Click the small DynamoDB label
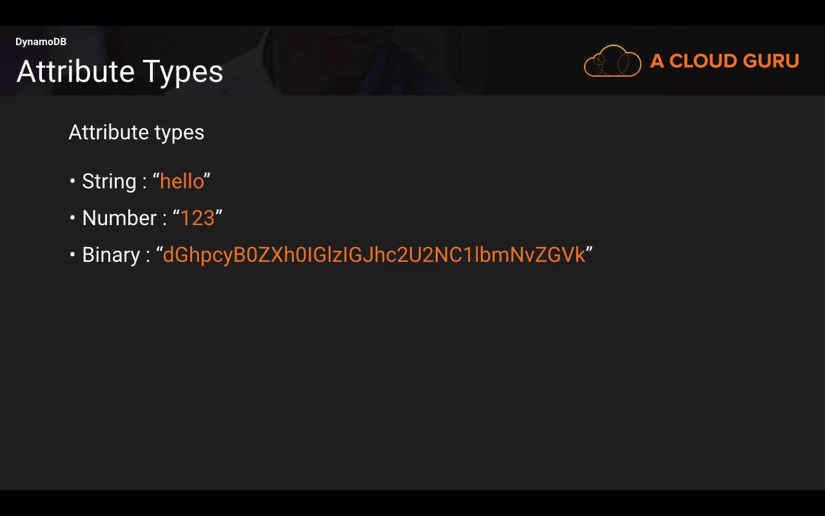The height and width of the screenshot is (516, 825). 41,42
